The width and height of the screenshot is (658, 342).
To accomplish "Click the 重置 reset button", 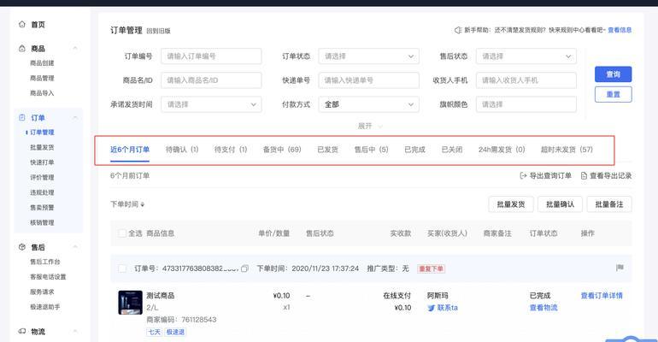I will [x=613, y=94].
